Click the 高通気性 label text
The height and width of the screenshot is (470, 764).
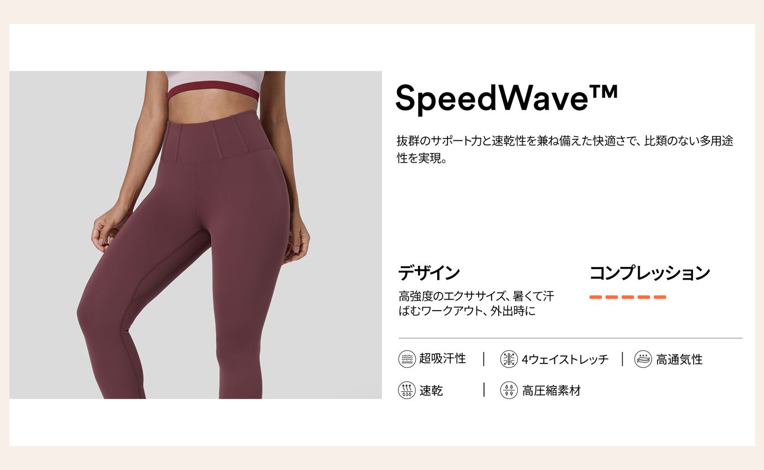(x=679, y=359)
